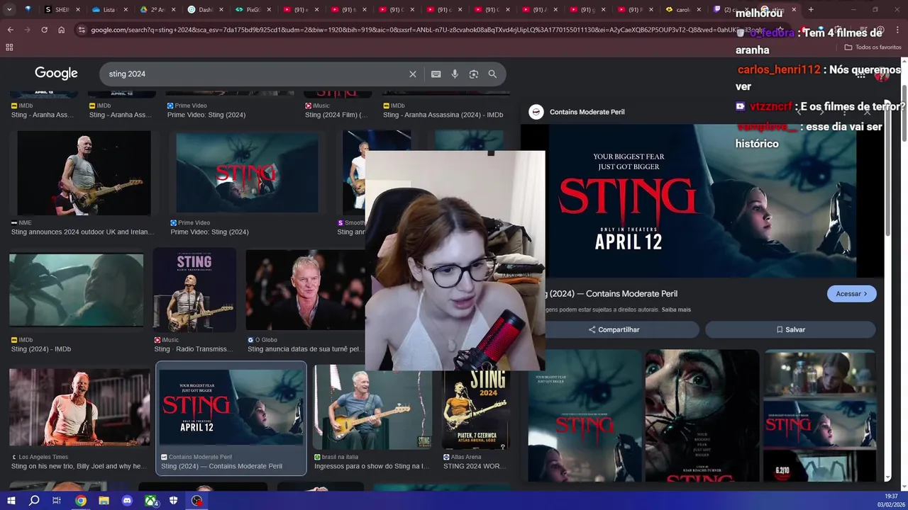Image resolution: width=908 pixels, height=510 pixels.
Task: Open Chrome apps grid in bookmarks bar
Action: [9, 47]
